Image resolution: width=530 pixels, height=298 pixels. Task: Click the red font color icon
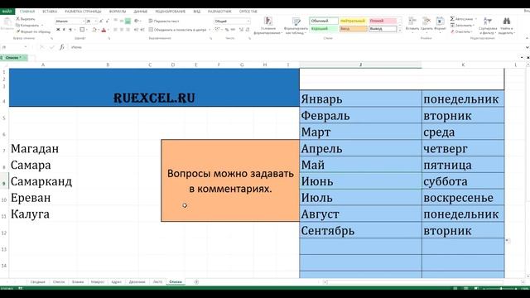tap(104, 30)
